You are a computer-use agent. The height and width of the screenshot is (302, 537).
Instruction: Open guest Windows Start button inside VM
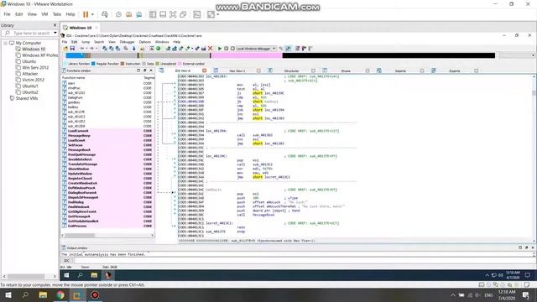(x=67, y=275)
